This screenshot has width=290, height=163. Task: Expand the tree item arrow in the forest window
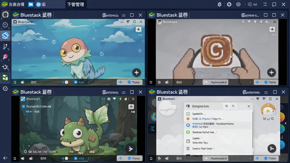(x=52, y=107)
